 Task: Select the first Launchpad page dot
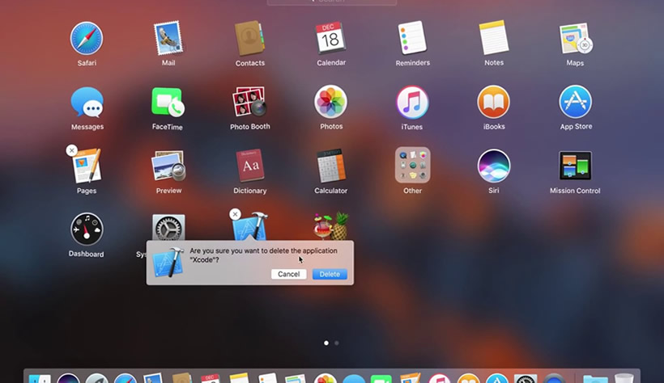click(326, 343)
